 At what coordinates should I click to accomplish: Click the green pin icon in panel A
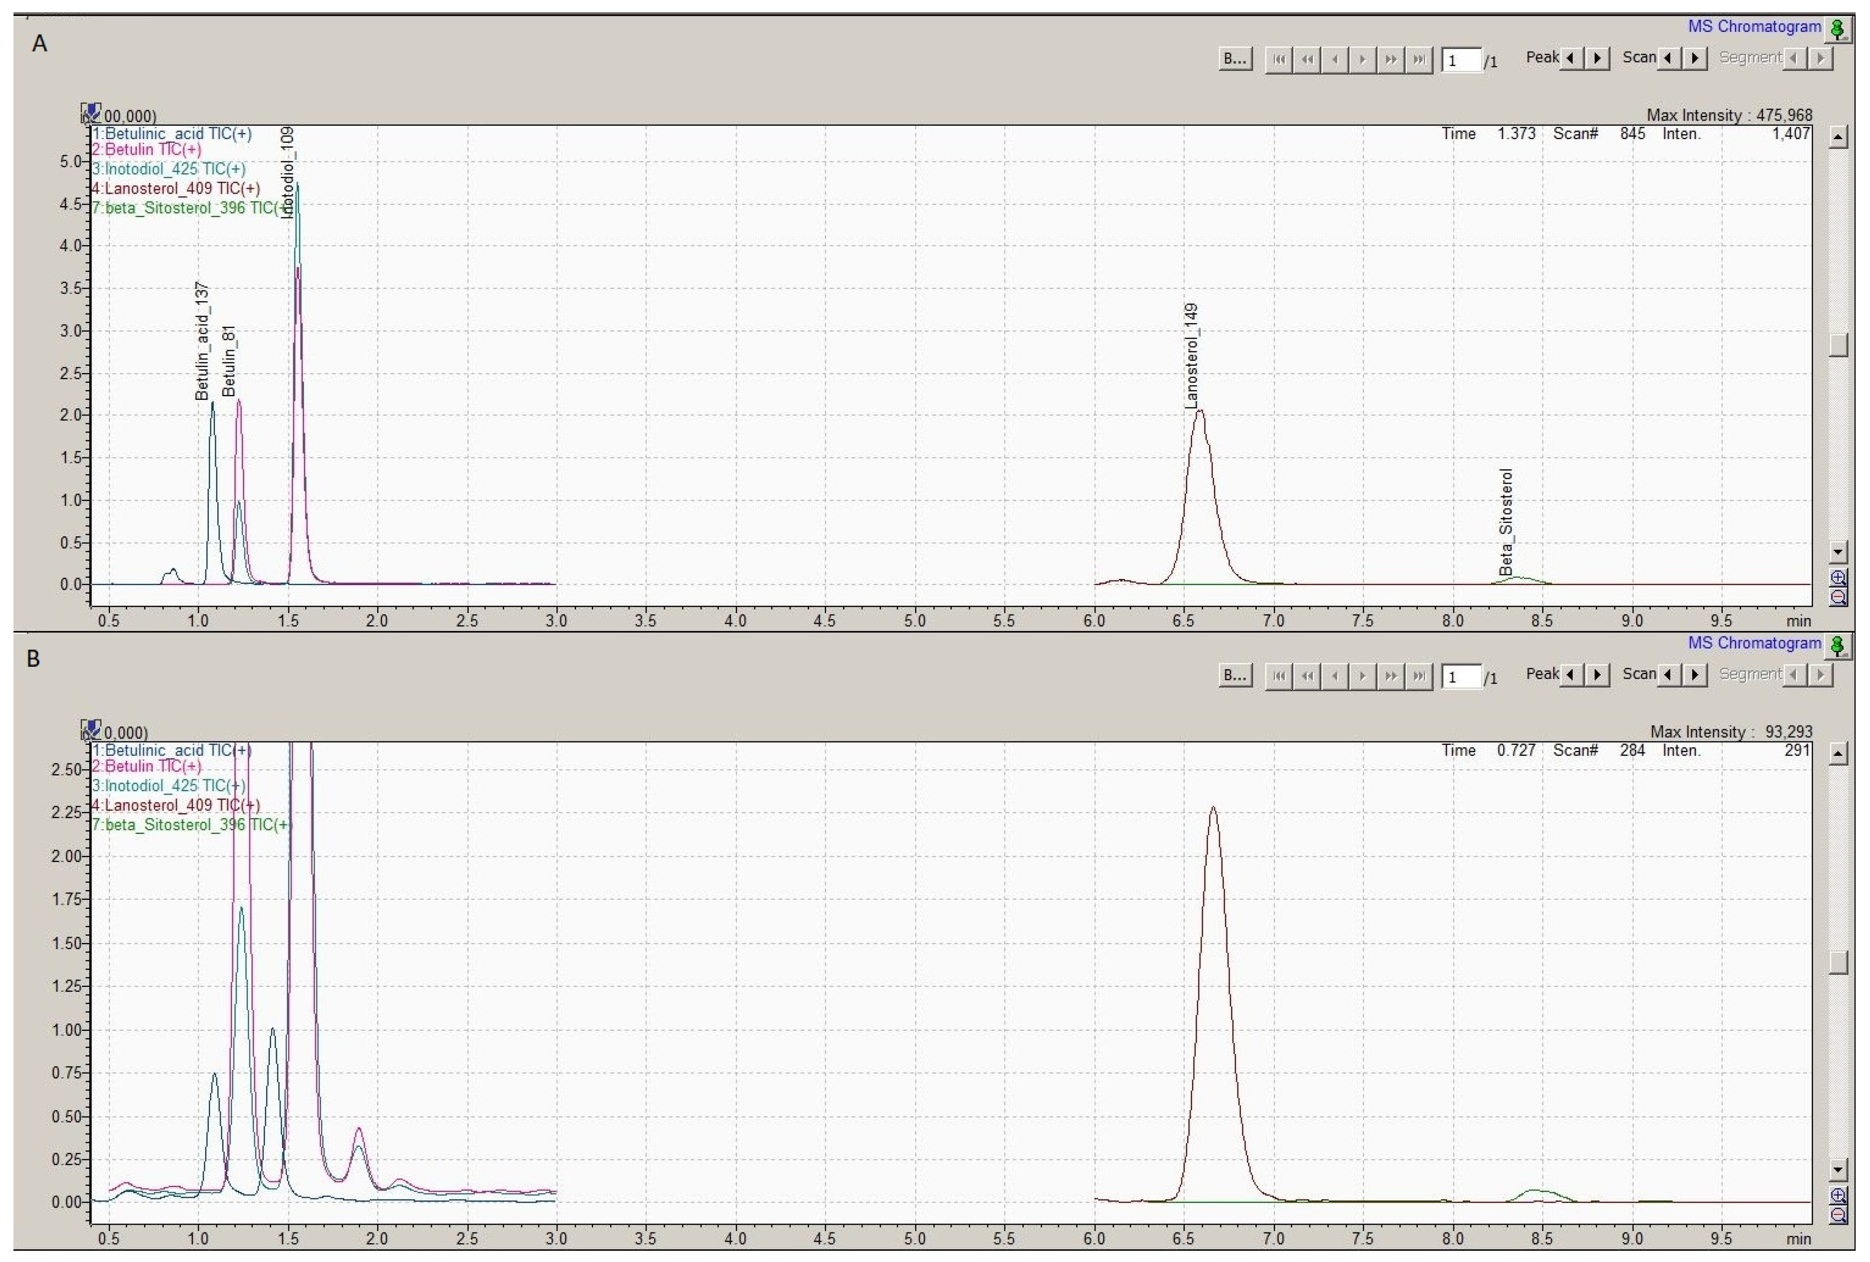pyautogui.click(x=1838, y=29)
